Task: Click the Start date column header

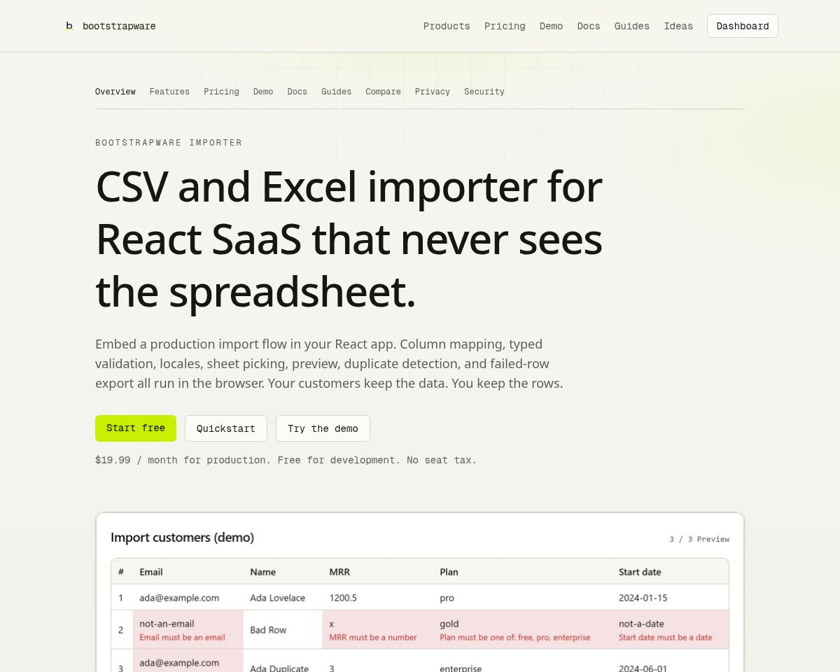Action: (671, 572)
